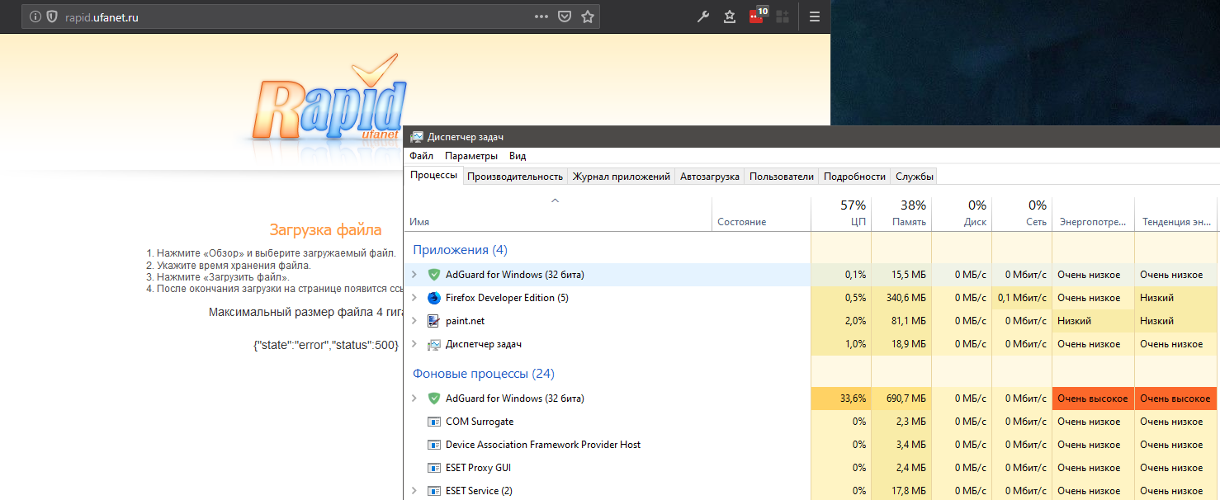This screenshot has width=1220, height=500.
Task: Bookmark this page with the star in address bar
Action: click(588, 16)
